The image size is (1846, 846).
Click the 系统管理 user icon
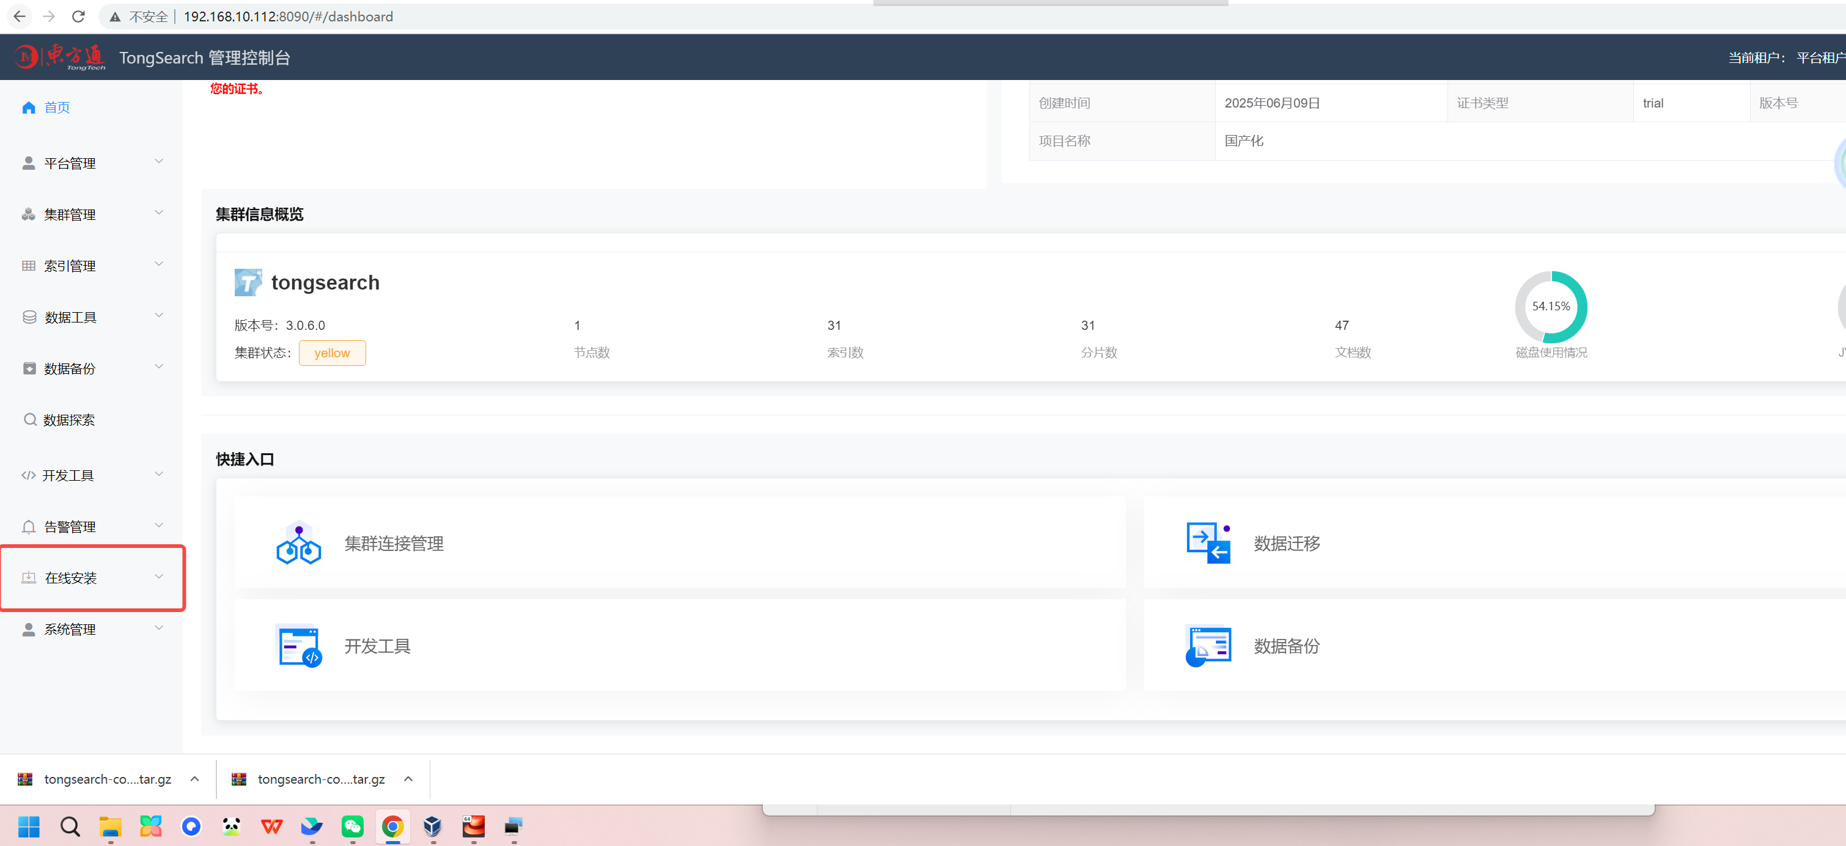tap(29, 629)
